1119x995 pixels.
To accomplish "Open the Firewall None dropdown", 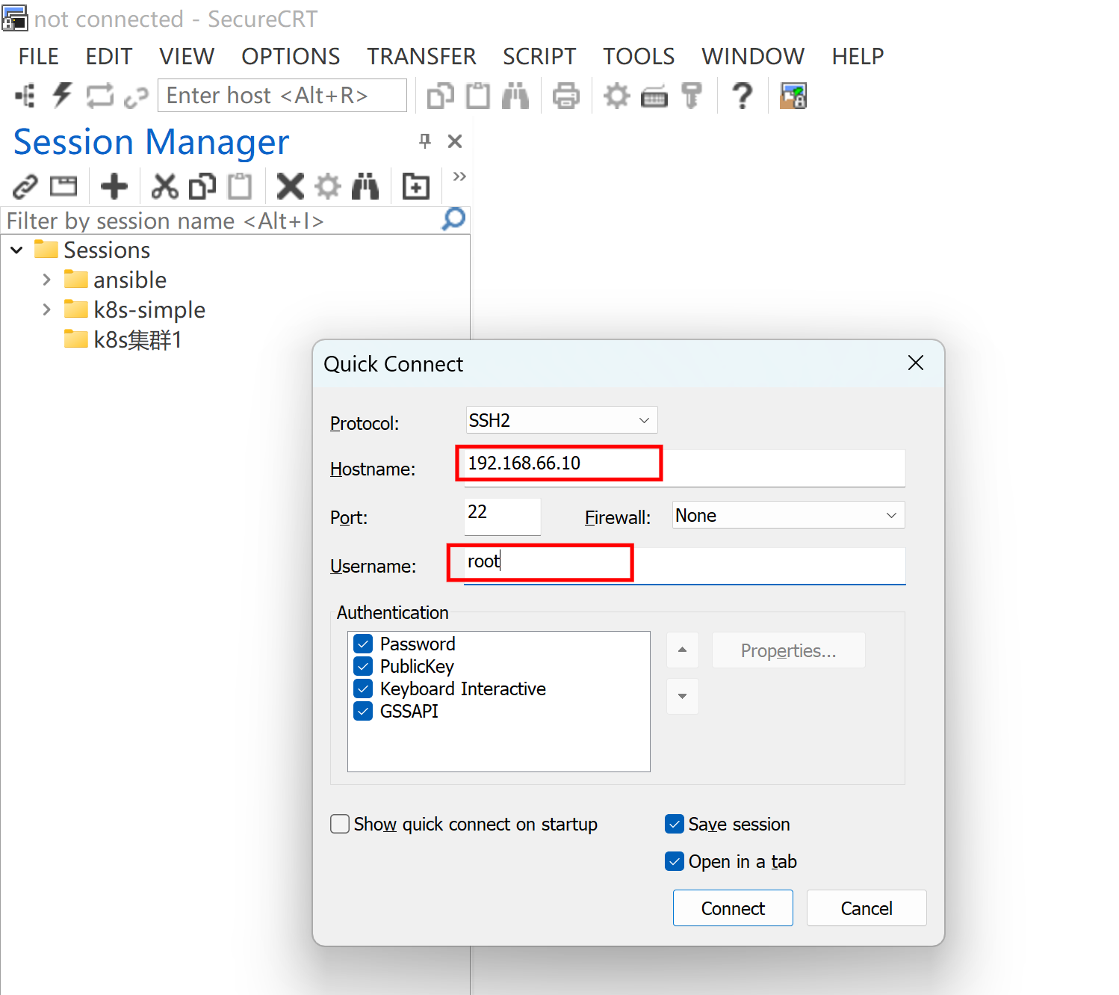I will coord(788,515).
